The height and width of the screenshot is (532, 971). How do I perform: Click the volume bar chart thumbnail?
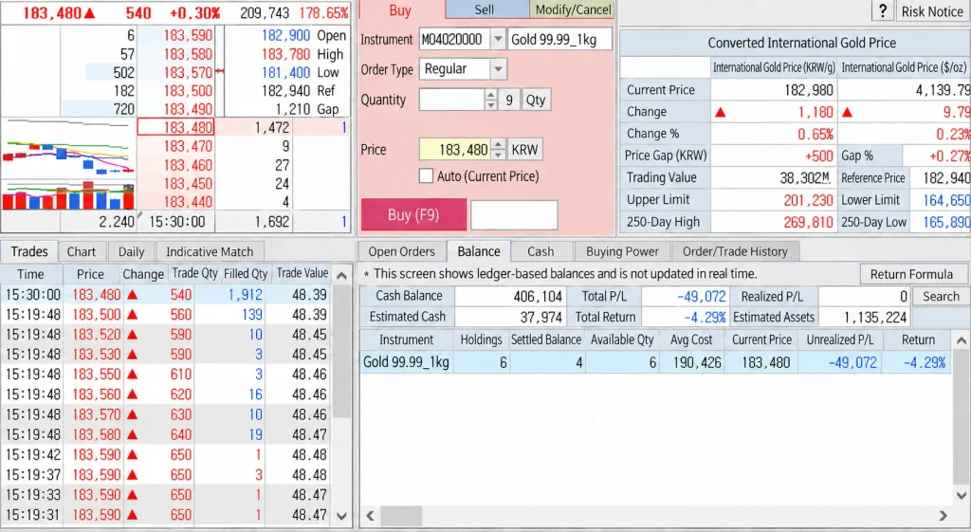68,195
